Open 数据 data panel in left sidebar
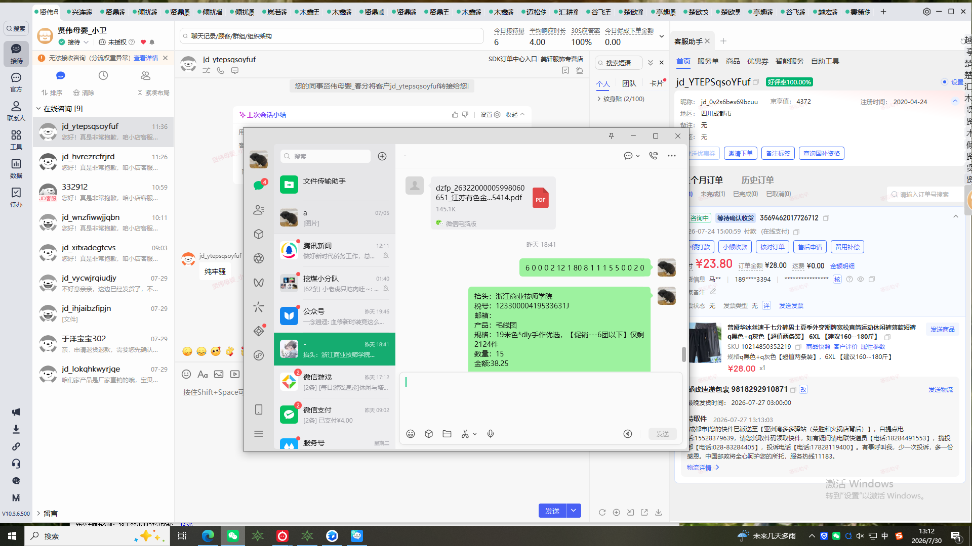972x546 pixels. click(16, 168)
